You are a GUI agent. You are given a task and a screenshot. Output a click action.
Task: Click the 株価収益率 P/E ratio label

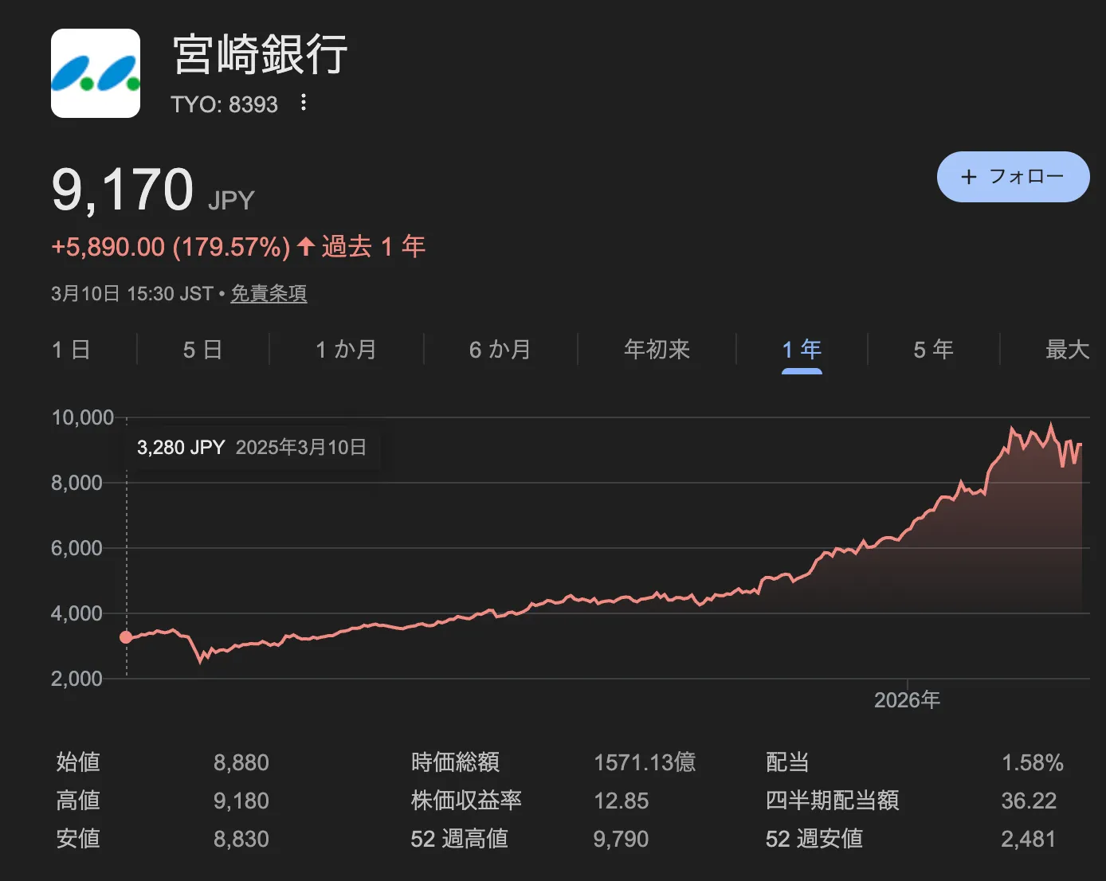[466, 801]
